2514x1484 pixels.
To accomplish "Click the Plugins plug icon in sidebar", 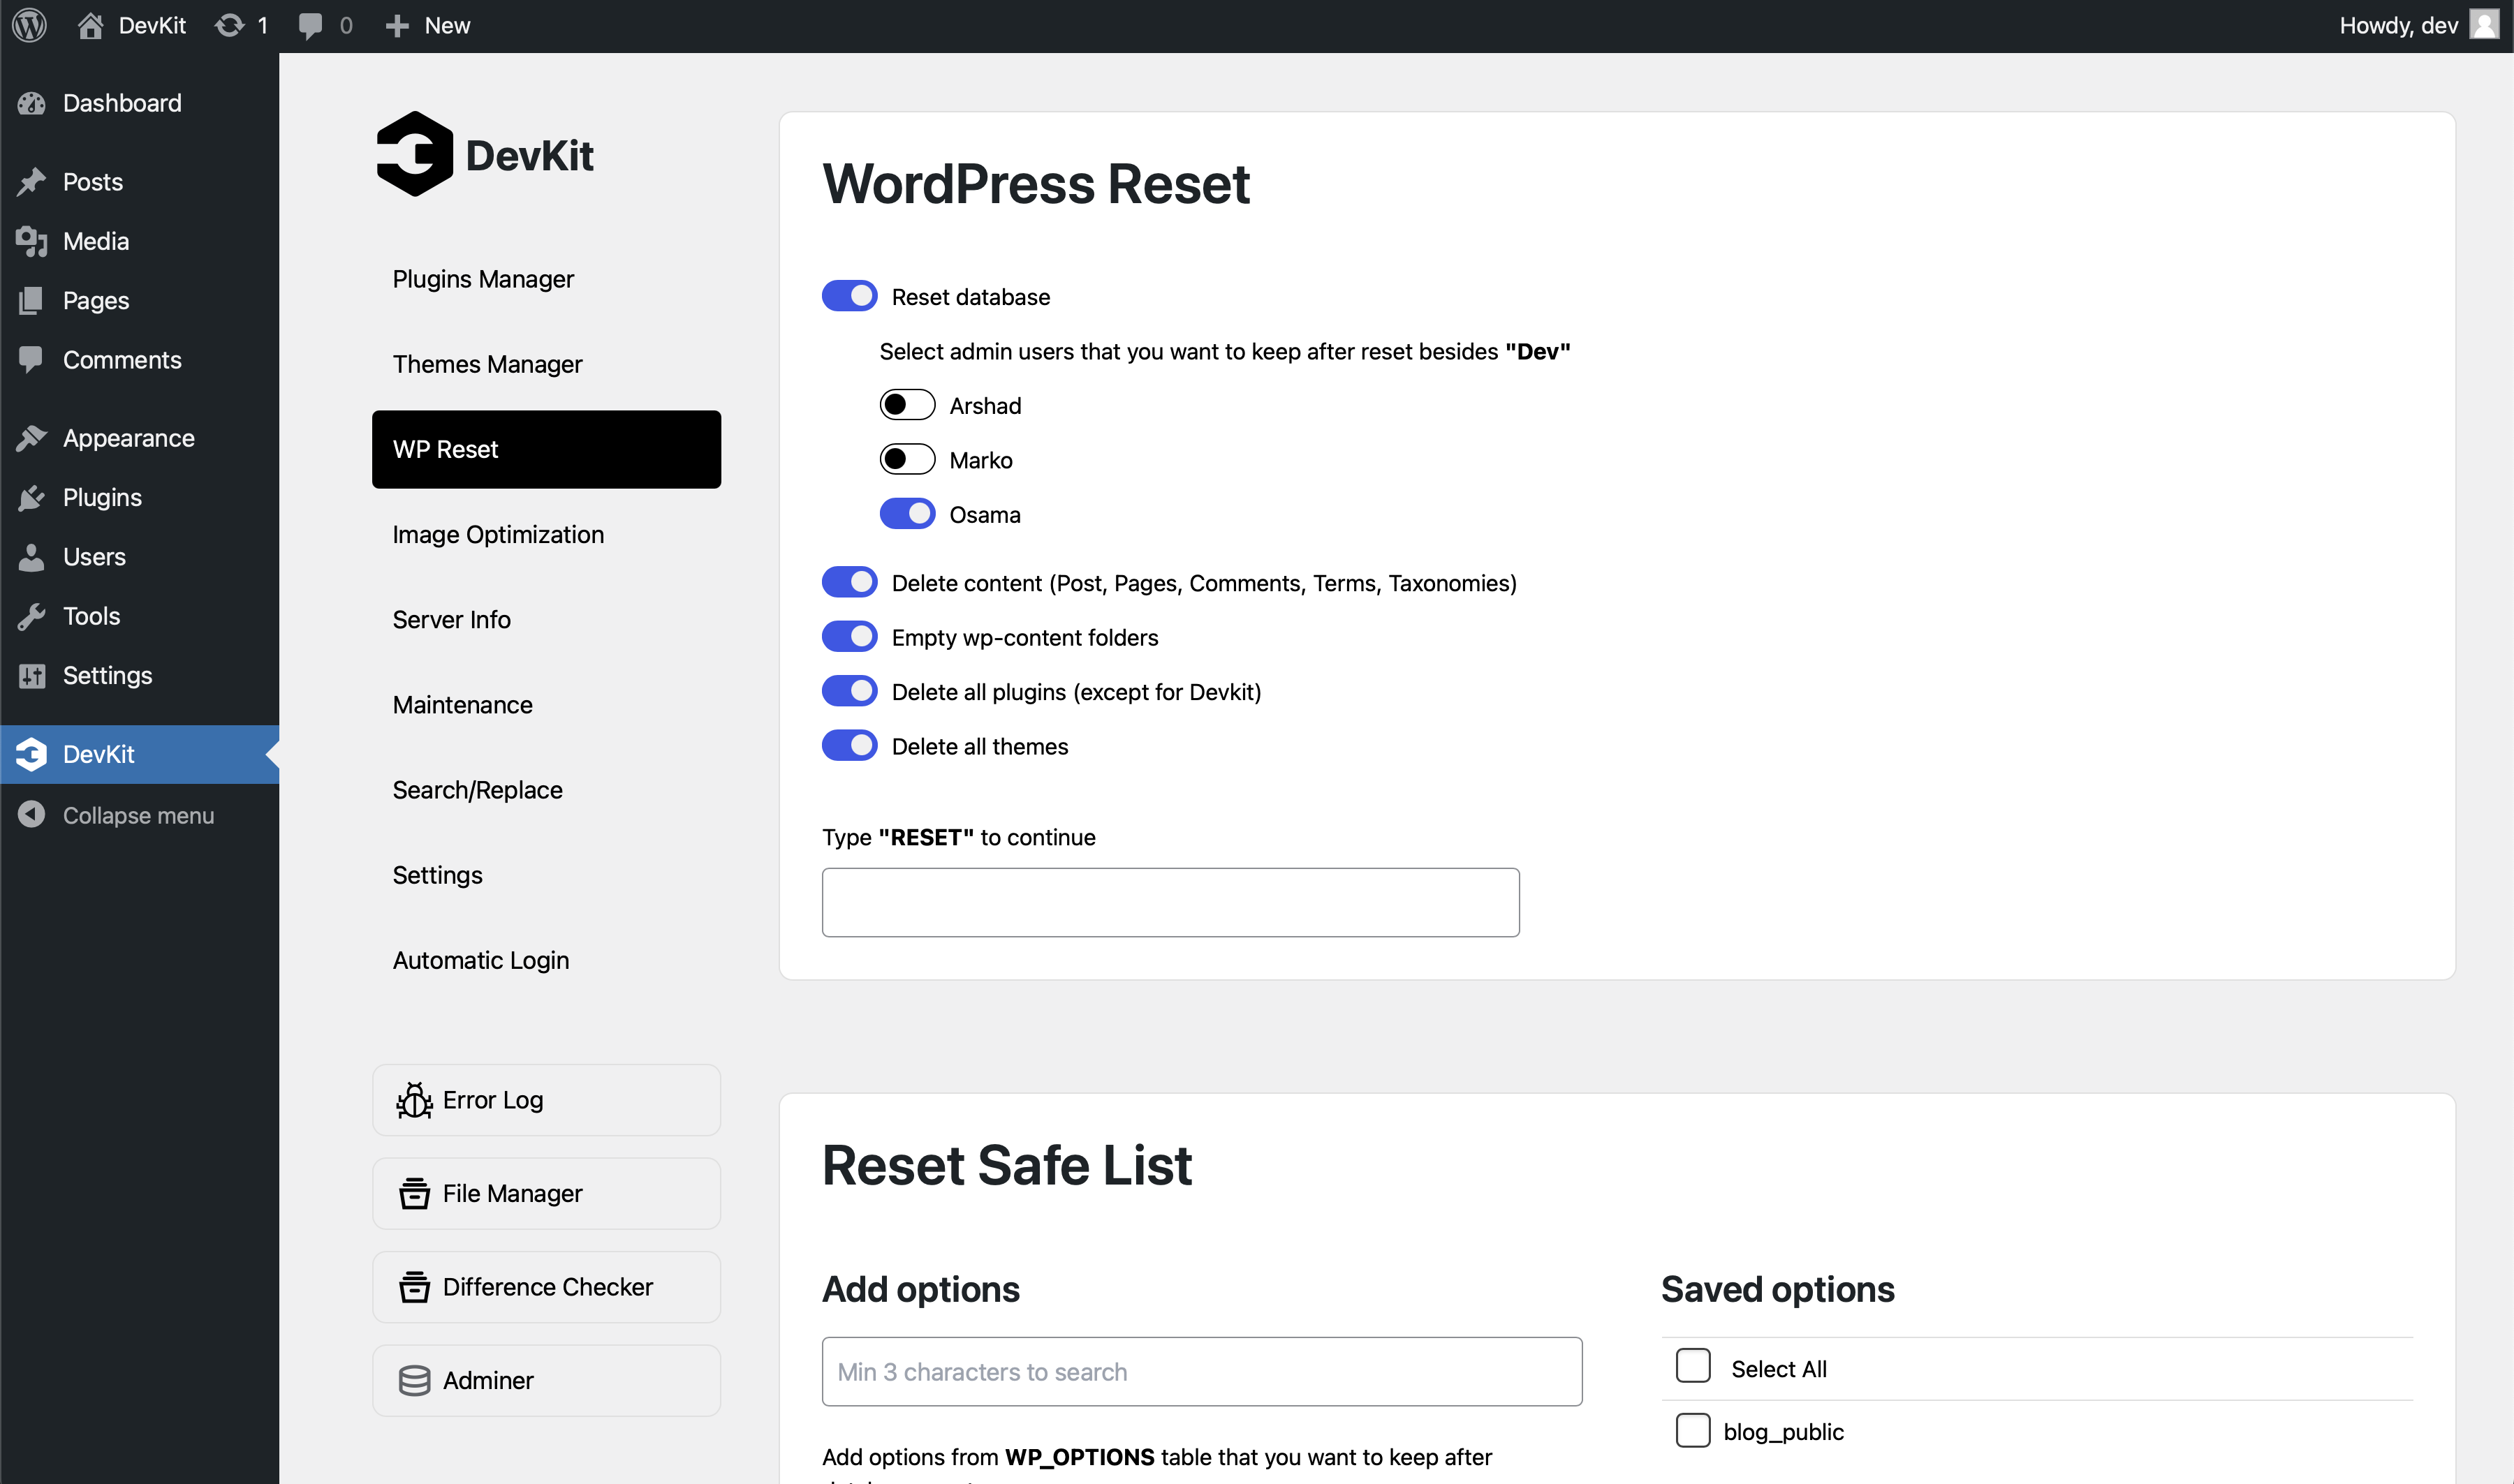I will (32, 497).
